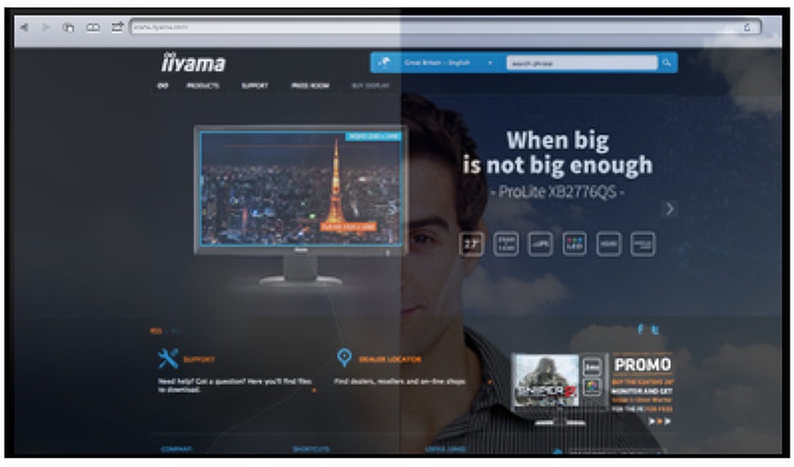
Task: Focus the www.iiyama.com address bar
Action: tap(446, 26)
